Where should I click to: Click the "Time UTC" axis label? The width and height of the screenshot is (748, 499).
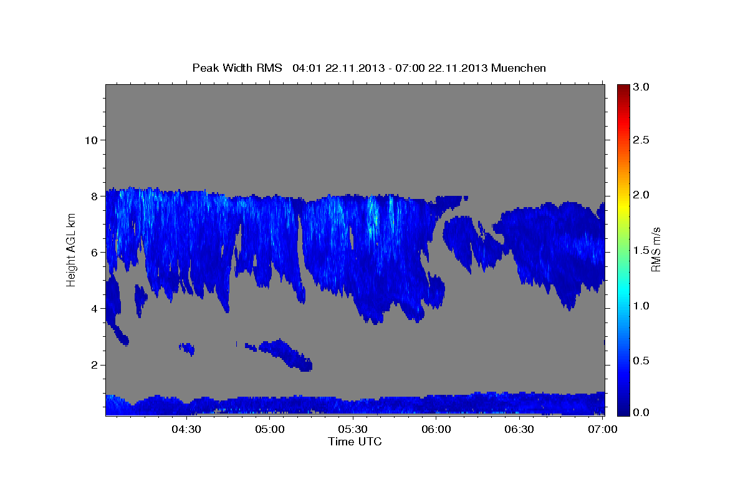click(355, 442)
